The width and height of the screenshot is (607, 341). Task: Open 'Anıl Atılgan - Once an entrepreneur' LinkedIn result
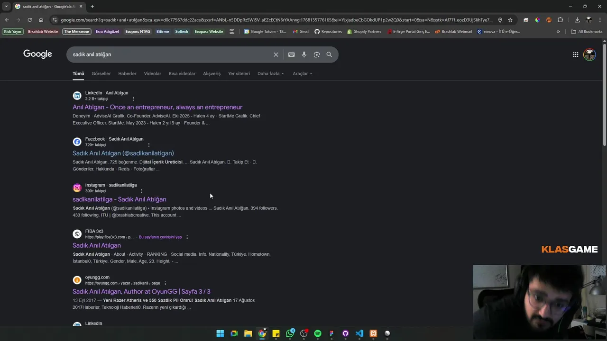(x=157, y=107)
